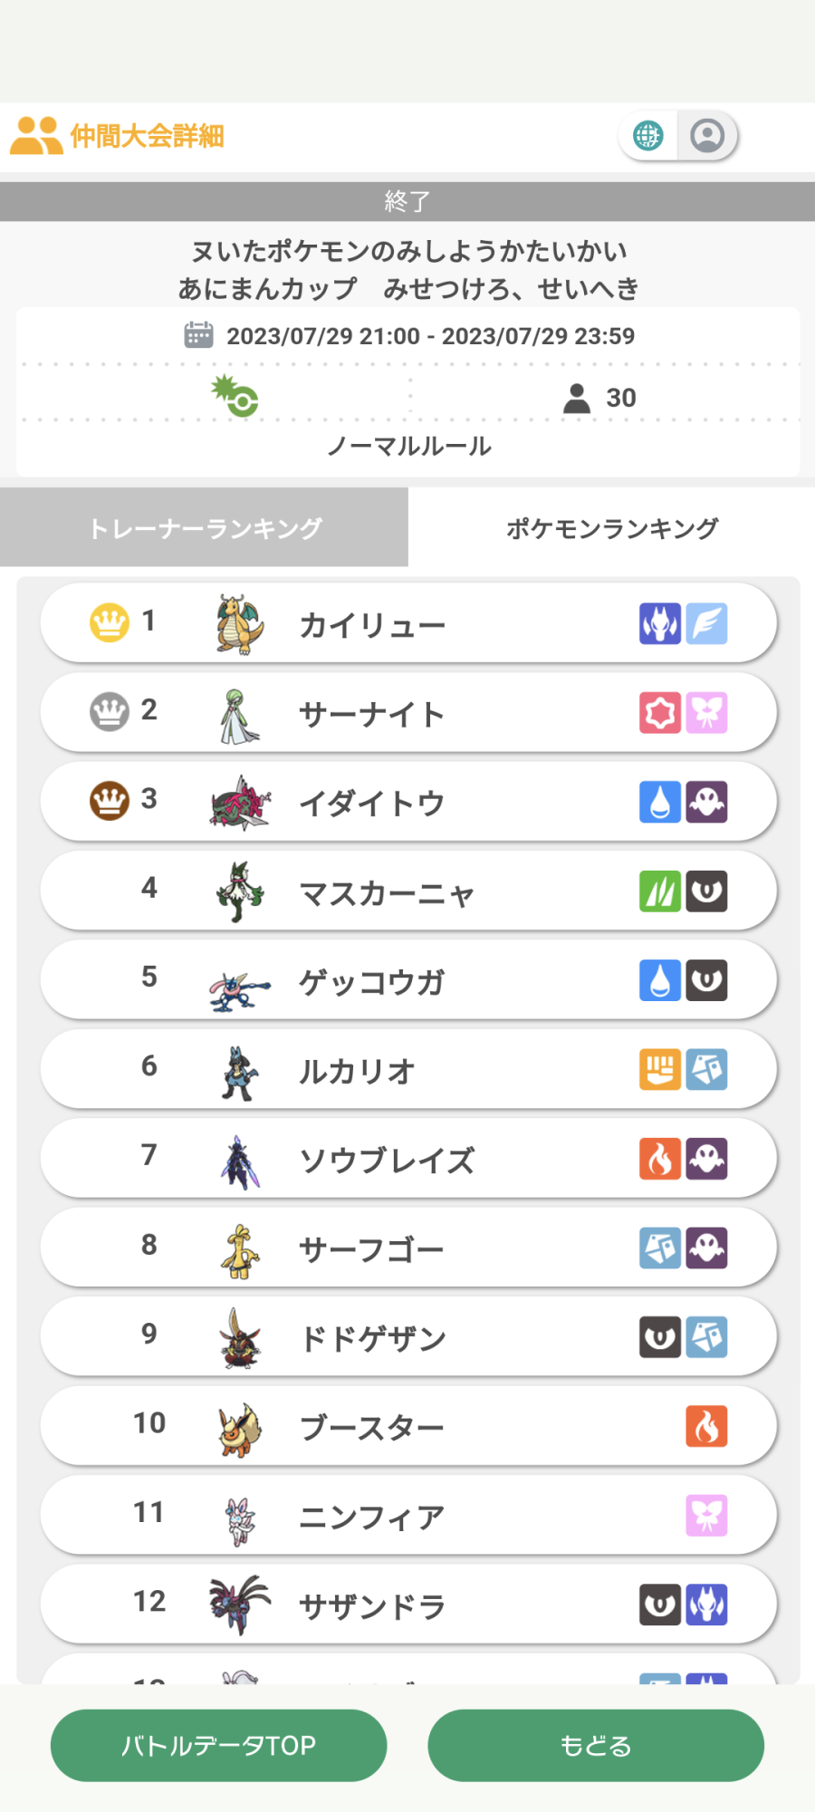Switch to ポケモンランキング tab
The image size is (815, 1812).
(x=611, y=527)
